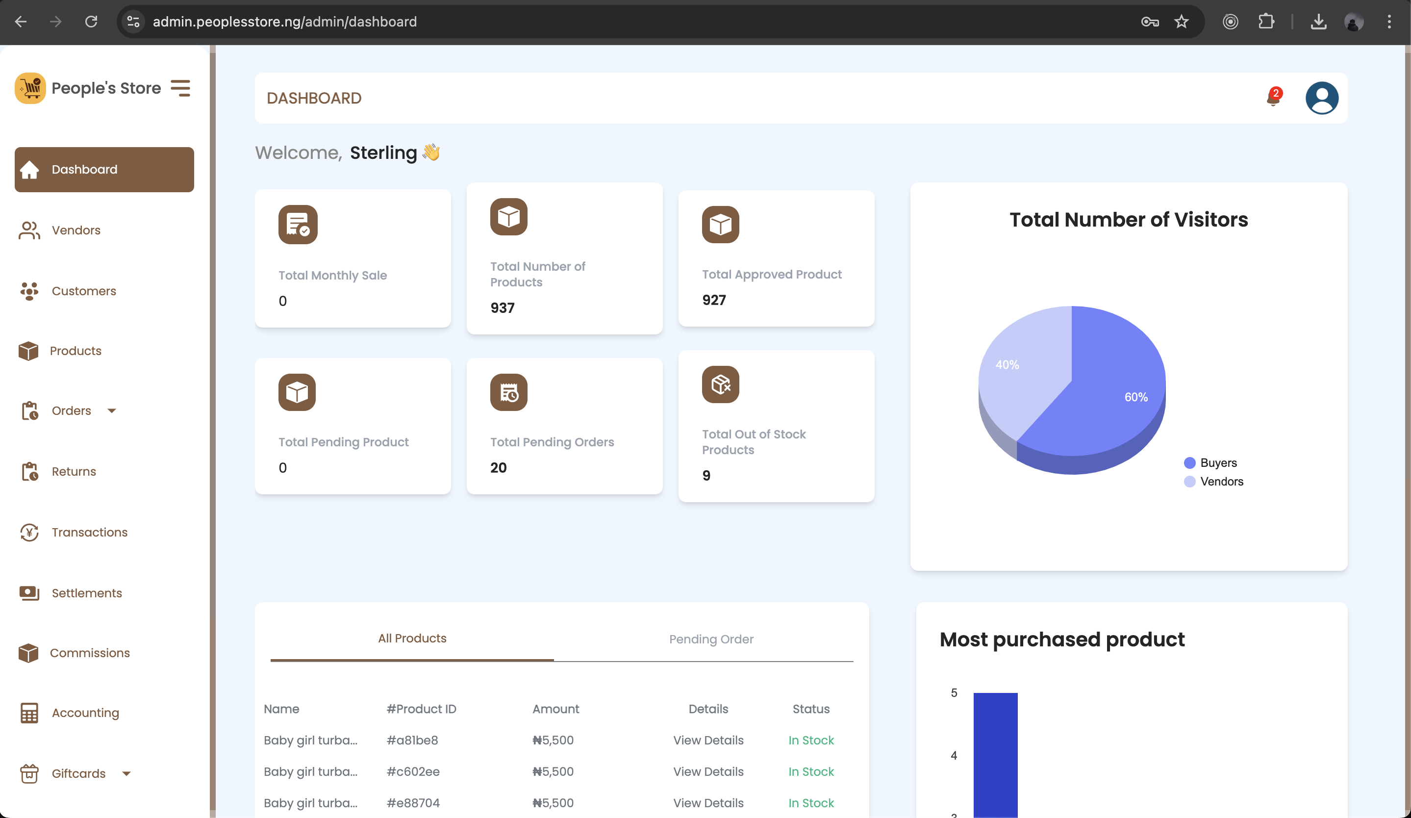Click the People's Store cart logo
The height and width of the screenshot is (818, 1411).
[30, 88]
